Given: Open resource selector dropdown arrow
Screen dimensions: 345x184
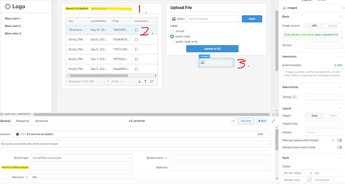Looking at the screenshot, I should pos(268,134).
